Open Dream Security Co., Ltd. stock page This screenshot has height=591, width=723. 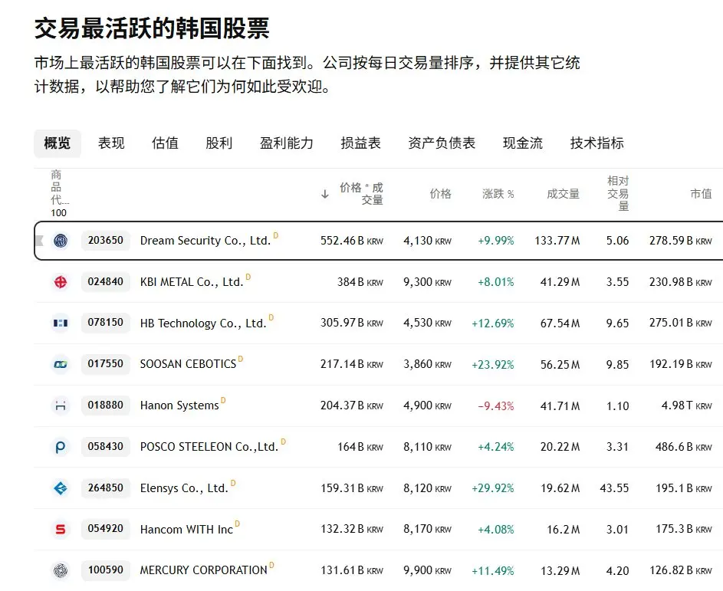click(205, 241)
